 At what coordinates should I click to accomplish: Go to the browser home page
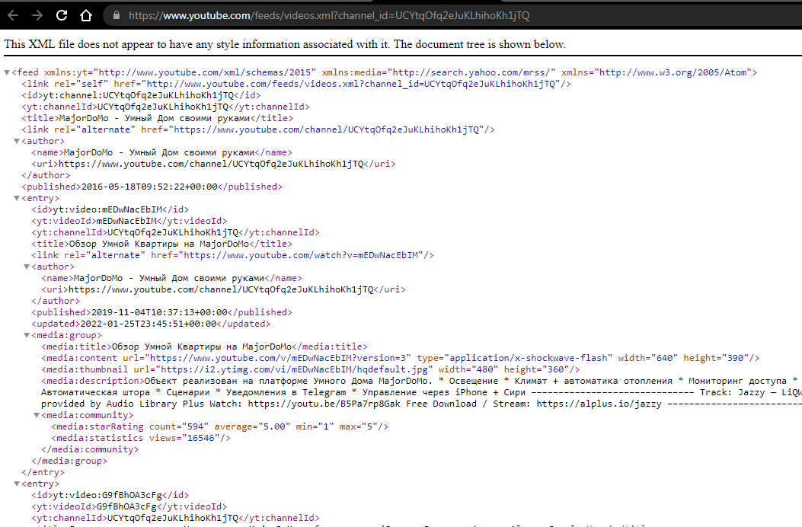click(86, 15)
